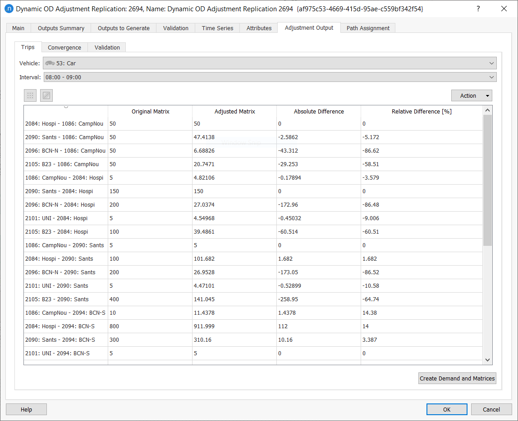Sort by Relative Difference [%] column header

click(x=422, y=111)
